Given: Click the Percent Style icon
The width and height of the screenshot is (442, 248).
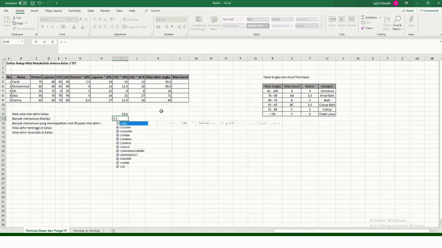Looking at the screenshot, I should pyautogui.click(x=167, y=27).
